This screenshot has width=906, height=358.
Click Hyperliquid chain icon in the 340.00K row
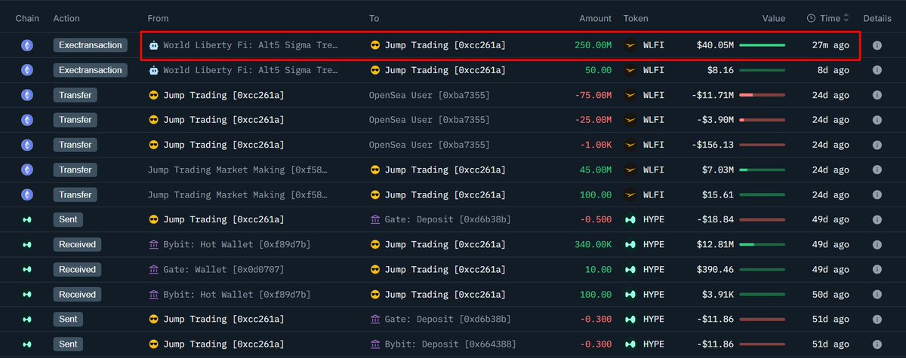(x=27, y=244)
